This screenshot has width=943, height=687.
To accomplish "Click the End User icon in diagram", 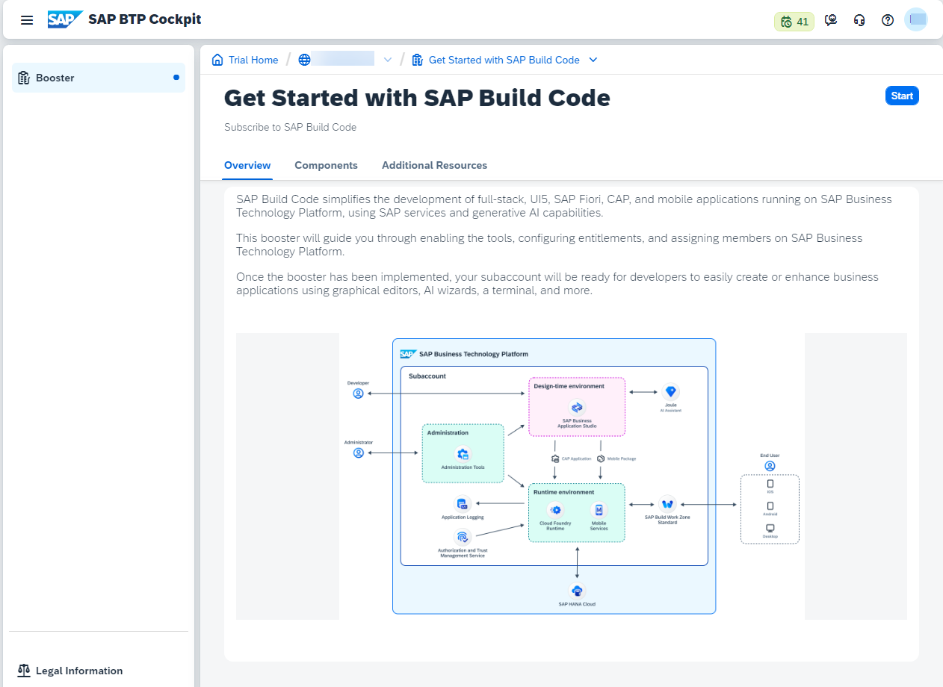I will (770, 466).
